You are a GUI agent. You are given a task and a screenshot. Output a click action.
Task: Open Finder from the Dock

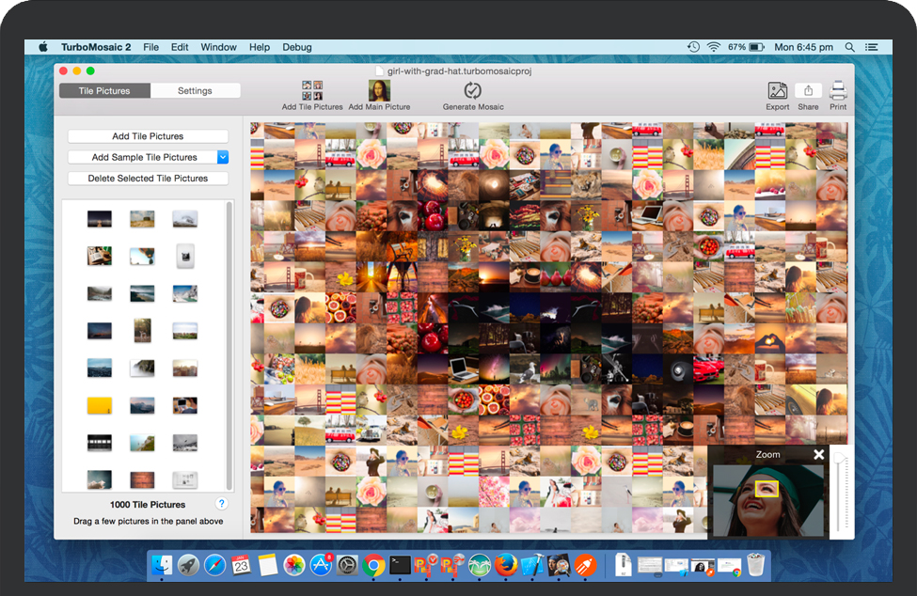tap(165, 565)
